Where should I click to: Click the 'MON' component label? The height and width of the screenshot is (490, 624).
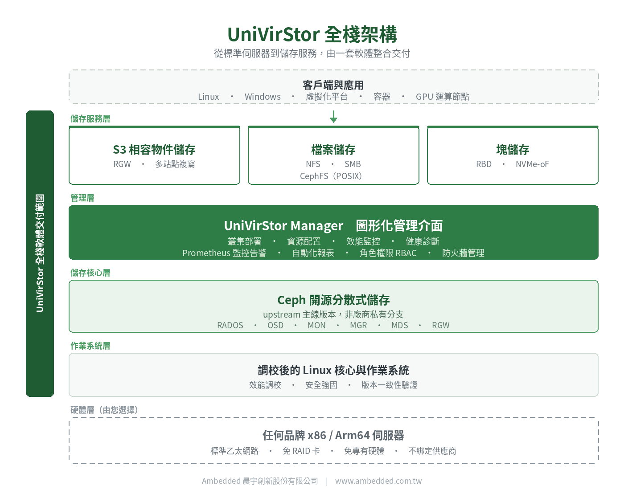pos(316,326)
